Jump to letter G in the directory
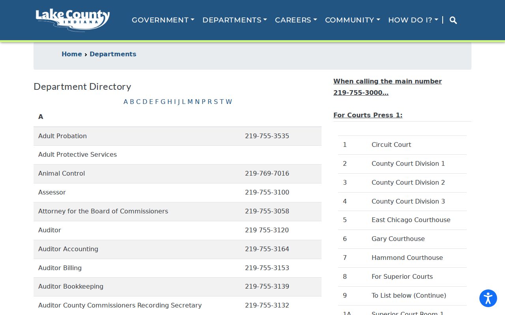 pyautogui.click(x=163, y=102)
